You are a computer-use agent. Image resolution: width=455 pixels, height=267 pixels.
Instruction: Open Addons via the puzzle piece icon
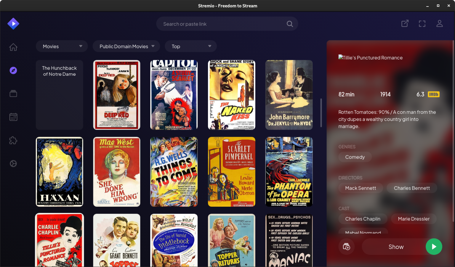click(13, 140)
